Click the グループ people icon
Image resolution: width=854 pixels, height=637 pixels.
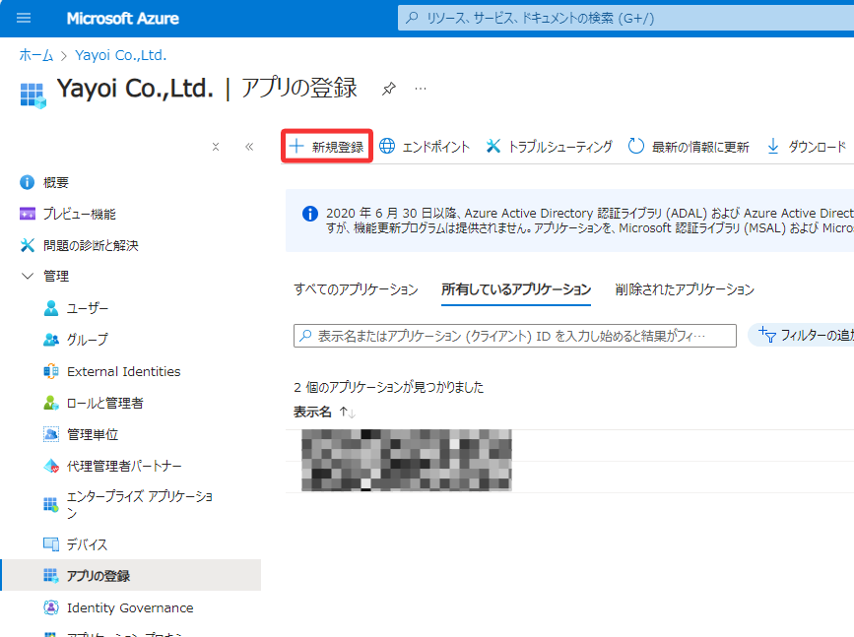[x=50, y=340]
